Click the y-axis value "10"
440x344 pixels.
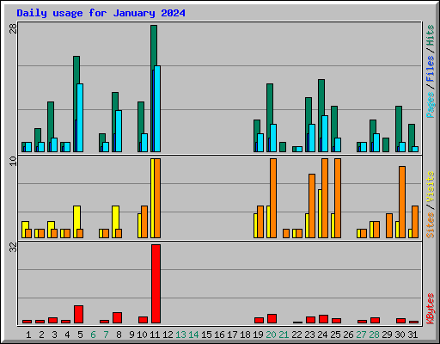13,161
